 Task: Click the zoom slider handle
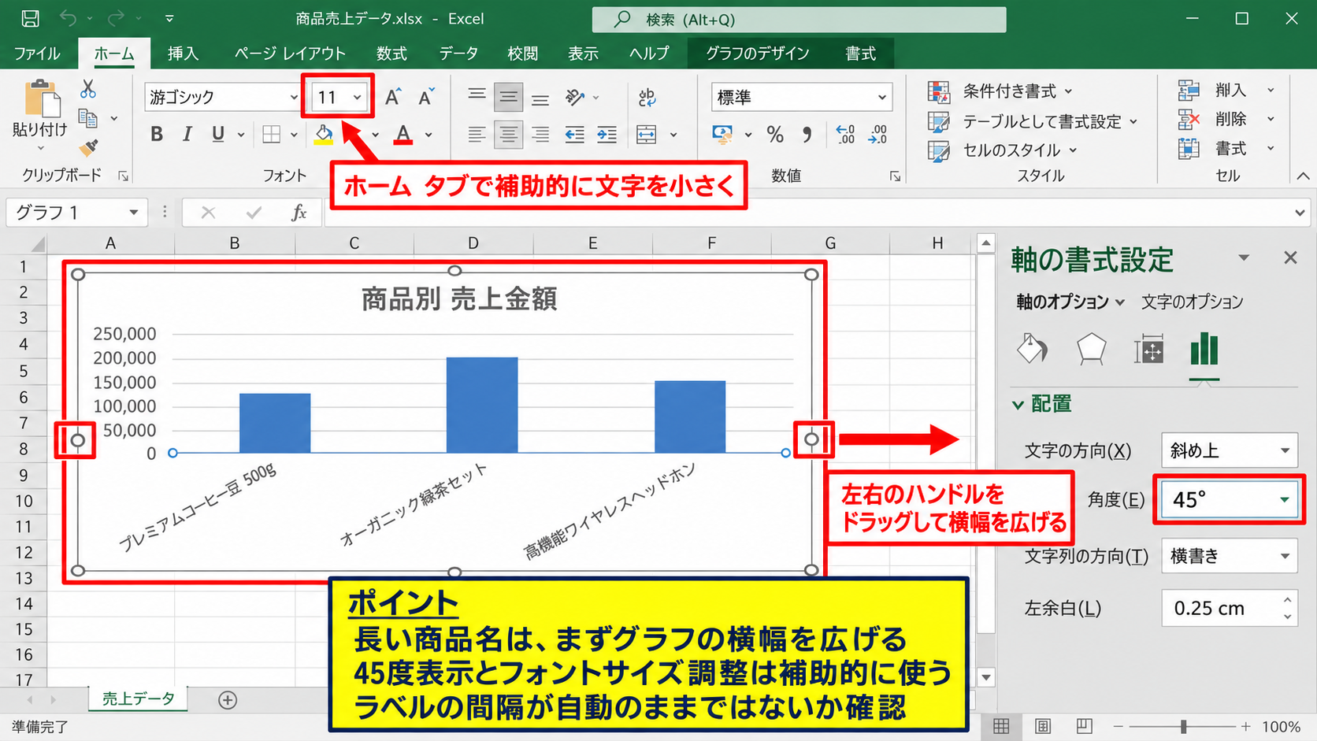point(1183,727)
